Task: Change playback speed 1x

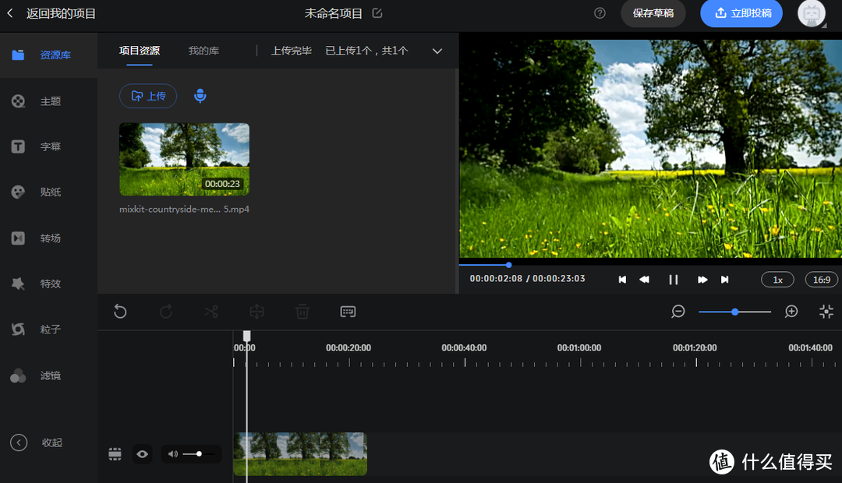Action: [777, 280]
